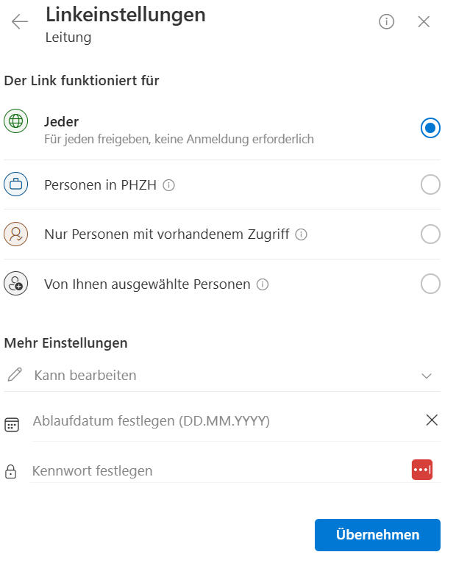Open the info icon beside Linkeinstellungen
Screen dimensions: 456x563
click(x=386, y=21)
